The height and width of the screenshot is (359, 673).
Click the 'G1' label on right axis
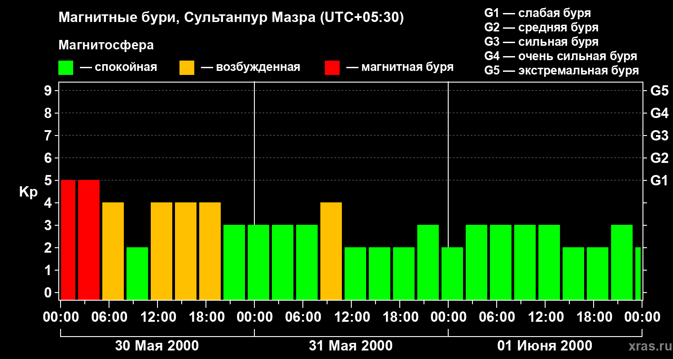(659, 181)
